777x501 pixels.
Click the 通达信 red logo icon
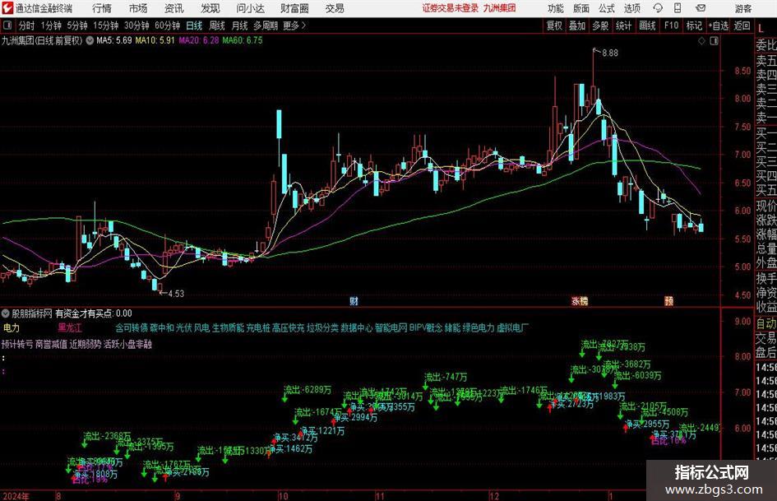7,8
